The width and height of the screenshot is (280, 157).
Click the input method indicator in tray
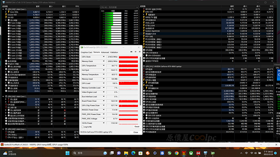246,153
